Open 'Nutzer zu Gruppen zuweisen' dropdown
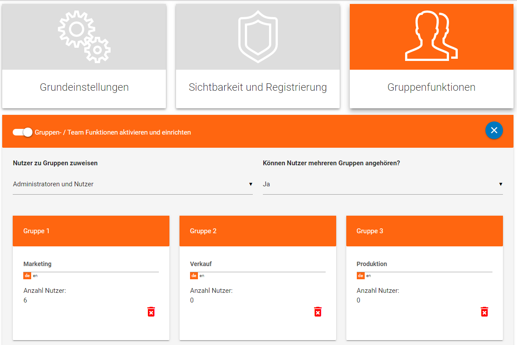The width and height of the screenshot is (517, 345). pos(133,184)
